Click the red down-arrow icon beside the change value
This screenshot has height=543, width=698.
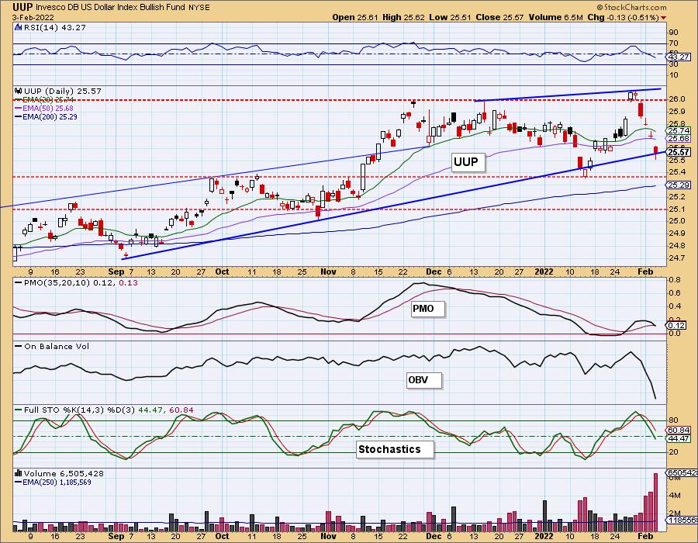(664, 18)
